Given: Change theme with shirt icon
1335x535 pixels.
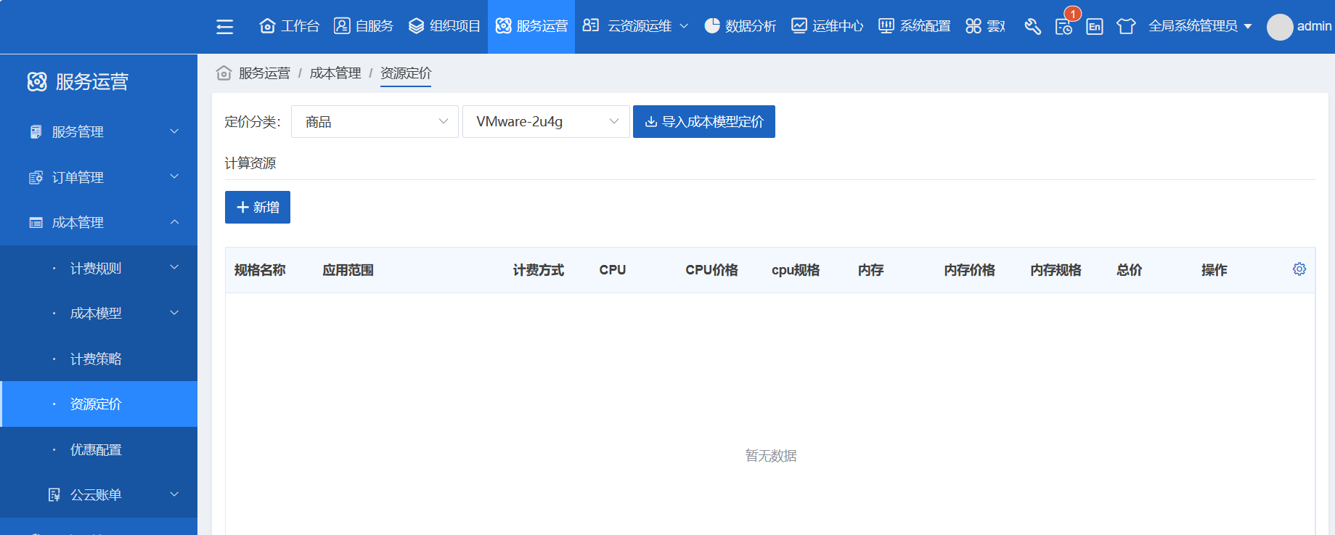Looking at the screenshot, I should (1126, 27).
